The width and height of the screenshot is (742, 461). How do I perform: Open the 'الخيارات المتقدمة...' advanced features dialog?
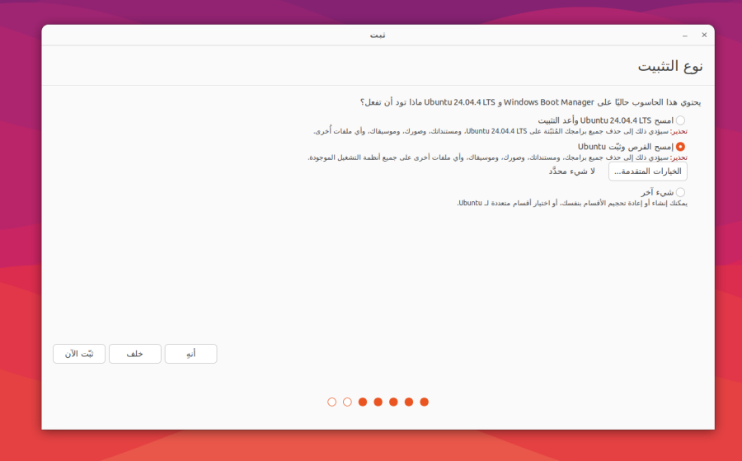coord(647,172)
